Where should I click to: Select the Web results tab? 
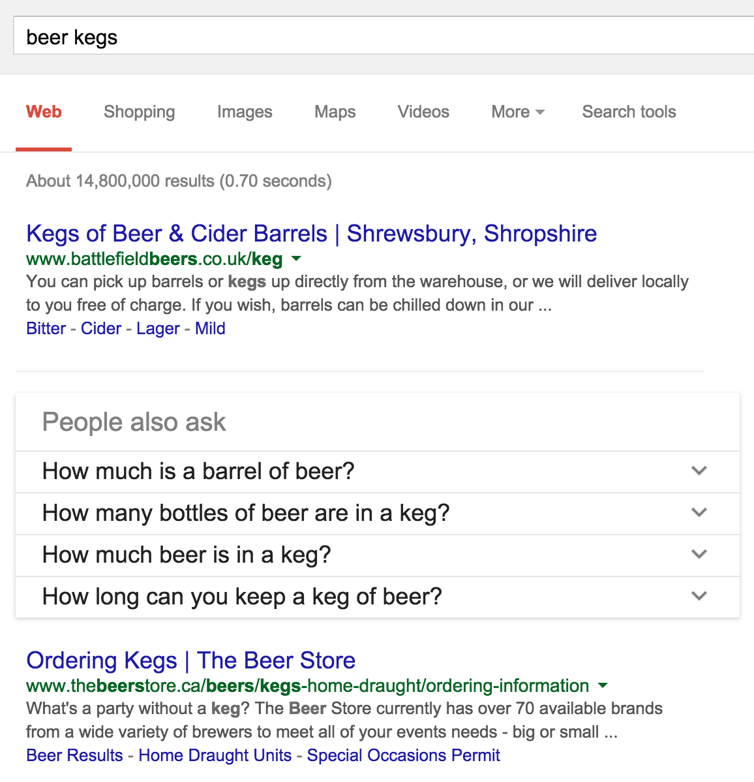44,112
